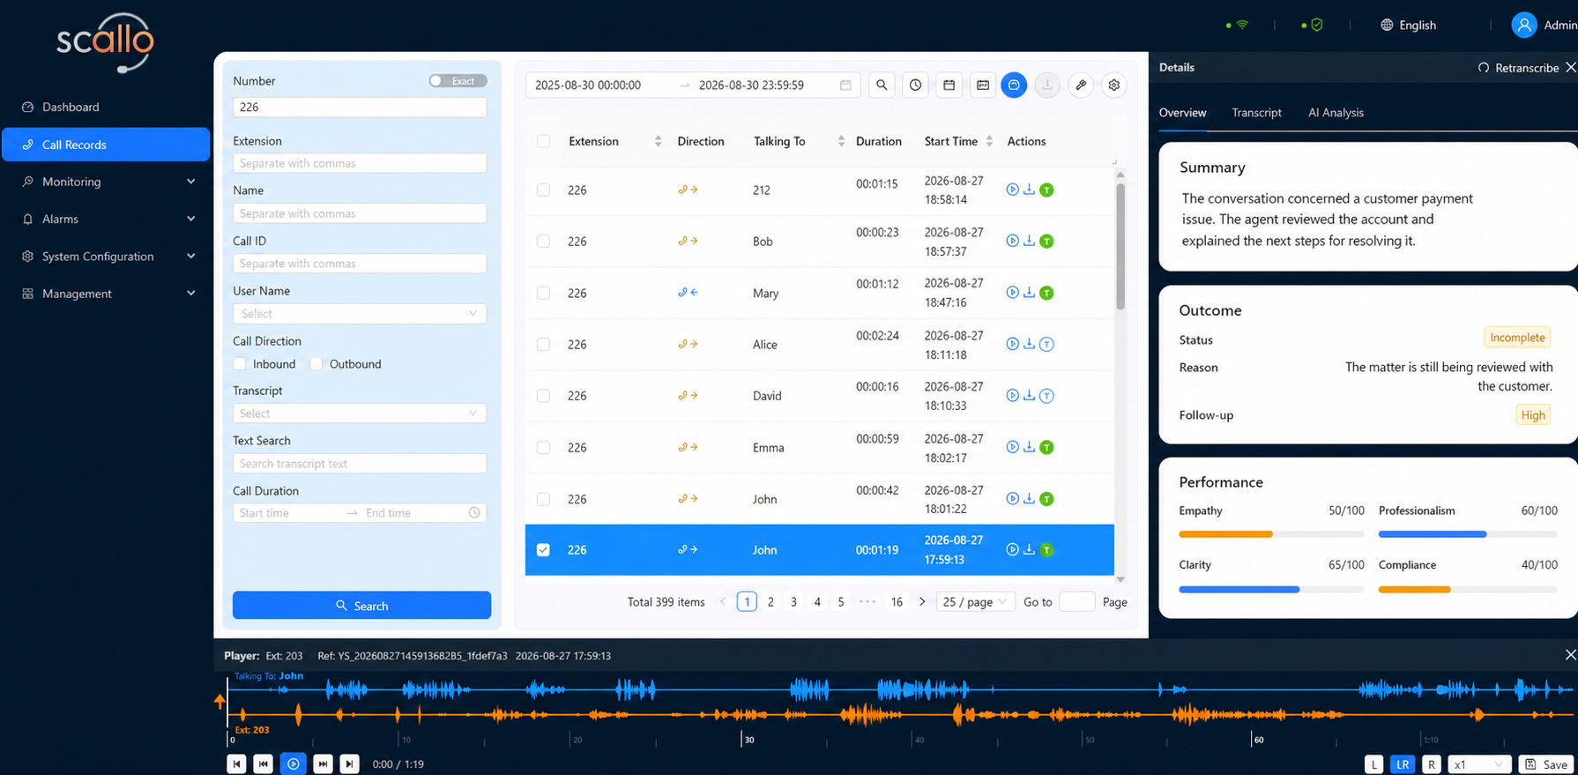
Task: Switch to the Transcript tab in Details
Action: pos(1256,113)
